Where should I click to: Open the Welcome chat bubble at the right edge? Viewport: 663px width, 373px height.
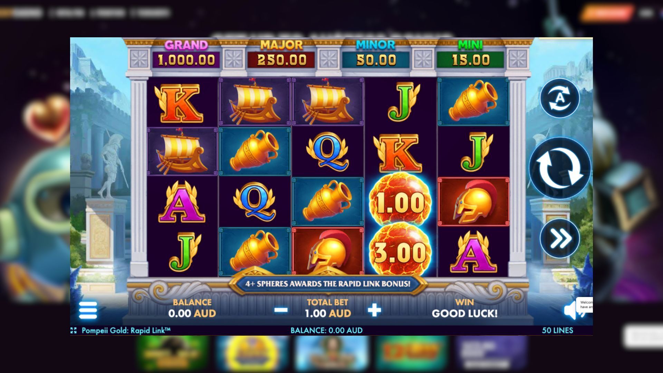click(x=585, y=305)
